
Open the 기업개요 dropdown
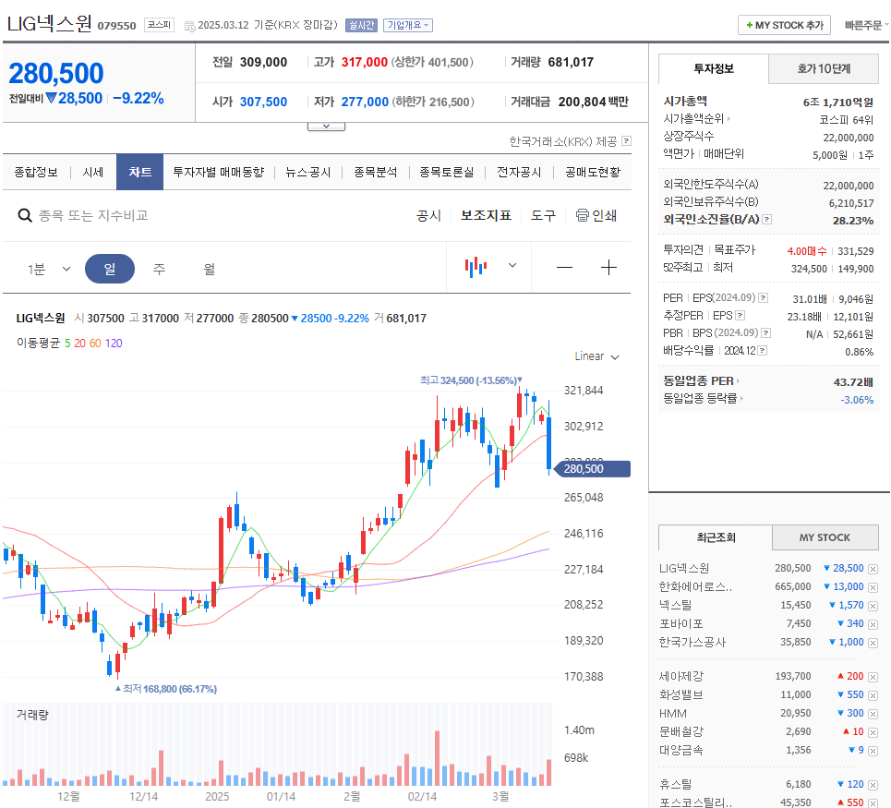click(409, 25)
